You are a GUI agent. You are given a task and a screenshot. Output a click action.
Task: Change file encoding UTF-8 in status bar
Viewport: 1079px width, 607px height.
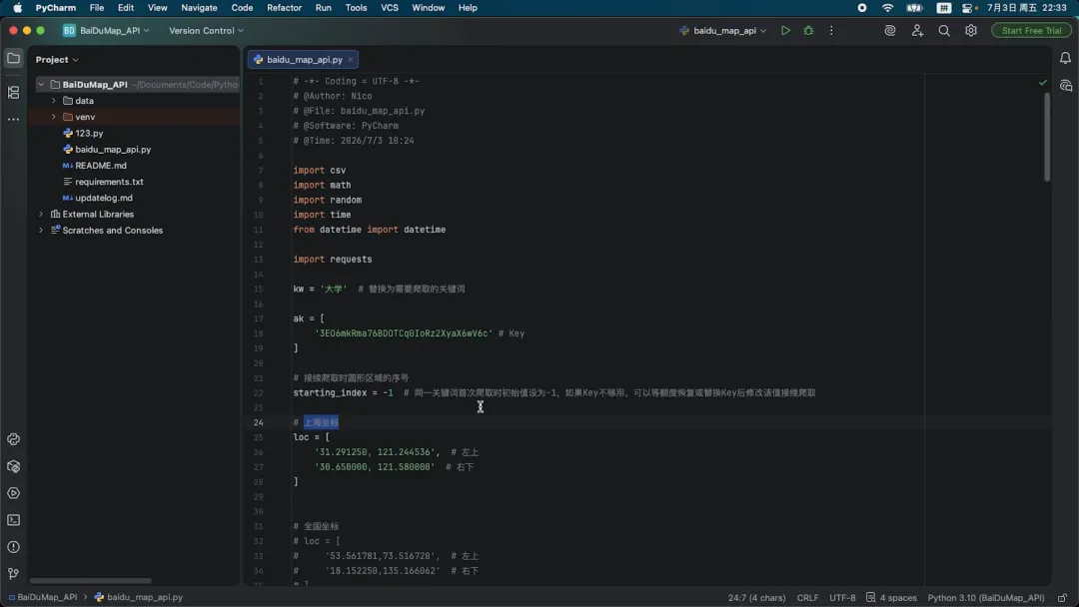[x=842, y=598]
